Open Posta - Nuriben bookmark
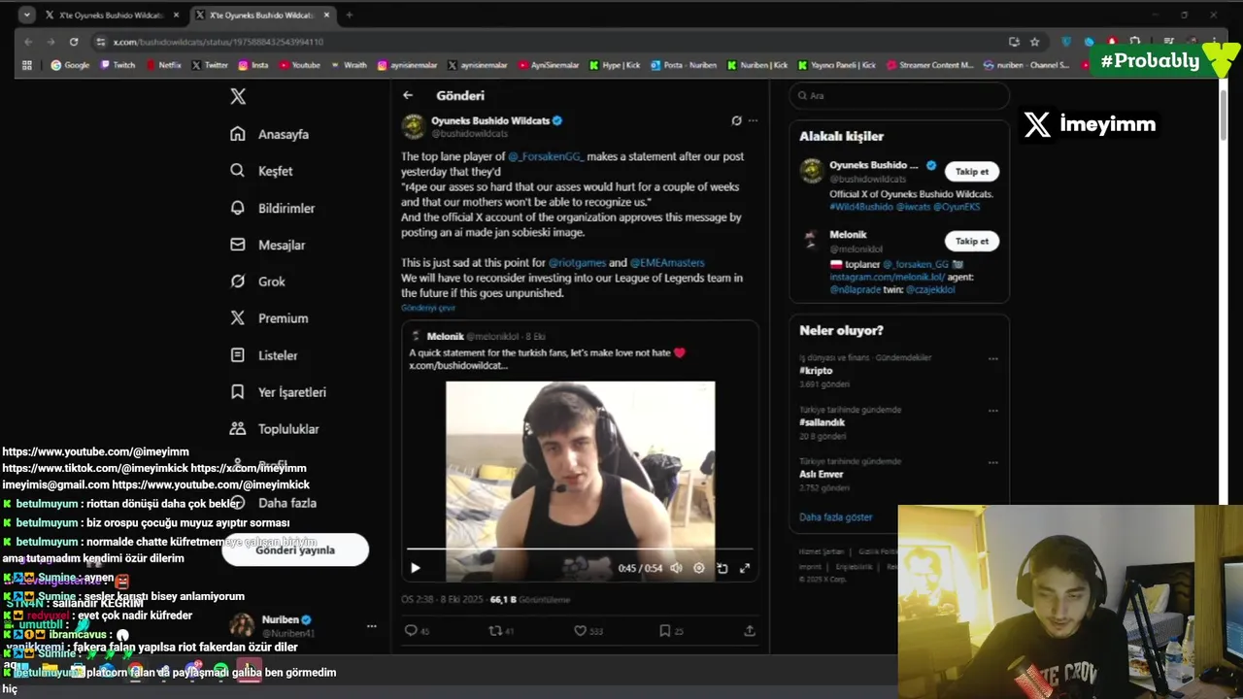This screenshot has height=699, width=1243. click(x=684, y=65)
